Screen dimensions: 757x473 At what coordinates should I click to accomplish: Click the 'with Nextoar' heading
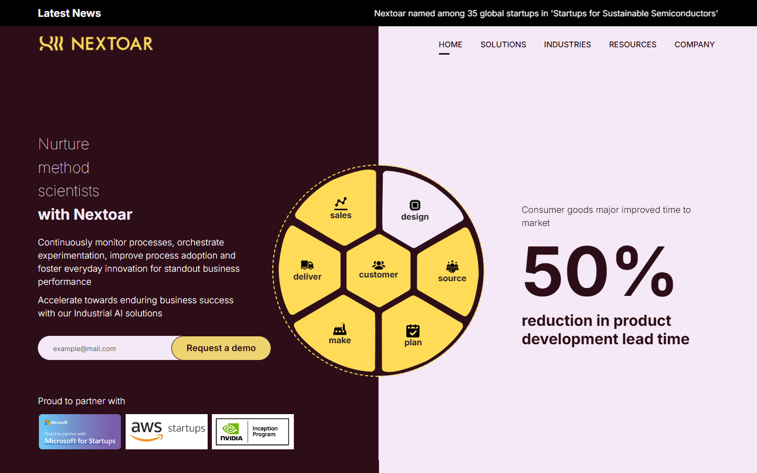point(85,214)
